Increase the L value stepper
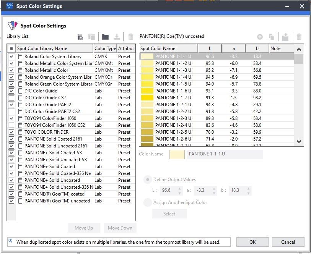 click(179, 188)
